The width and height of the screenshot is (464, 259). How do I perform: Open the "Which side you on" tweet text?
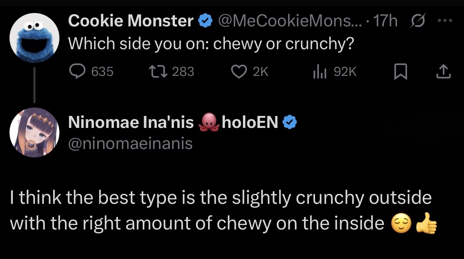coord(210,44)
